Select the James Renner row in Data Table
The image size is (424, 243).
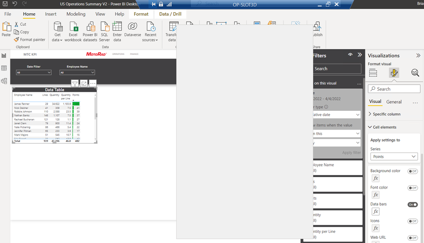pos(47,104)
